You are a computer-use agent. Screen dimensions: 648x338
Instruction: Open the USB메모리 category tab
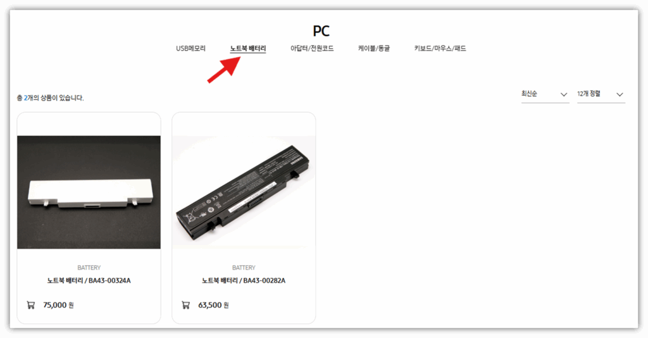190,48
